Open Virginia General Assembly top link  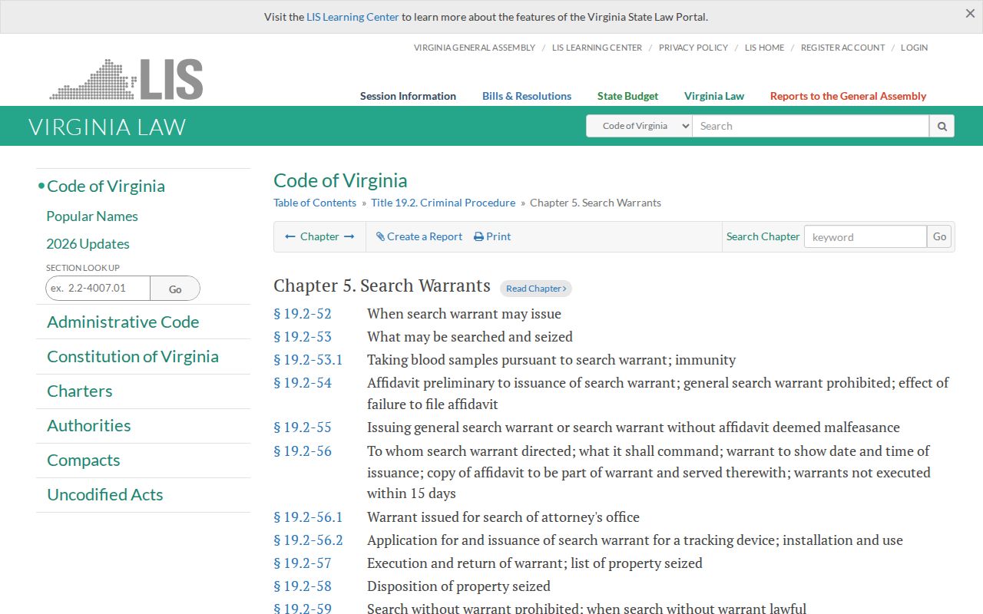pyautogui.click(x=475, y=48)
